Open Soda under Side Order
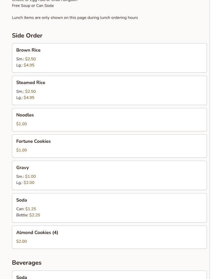The image size is (215, 279). click(x=22, y=200)
